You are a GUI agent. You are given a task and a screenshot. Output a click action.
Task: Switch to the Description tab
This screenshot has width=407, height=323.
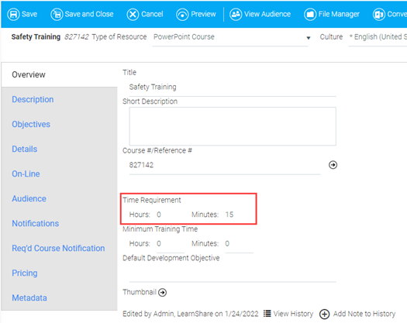(x=33, y=99)
